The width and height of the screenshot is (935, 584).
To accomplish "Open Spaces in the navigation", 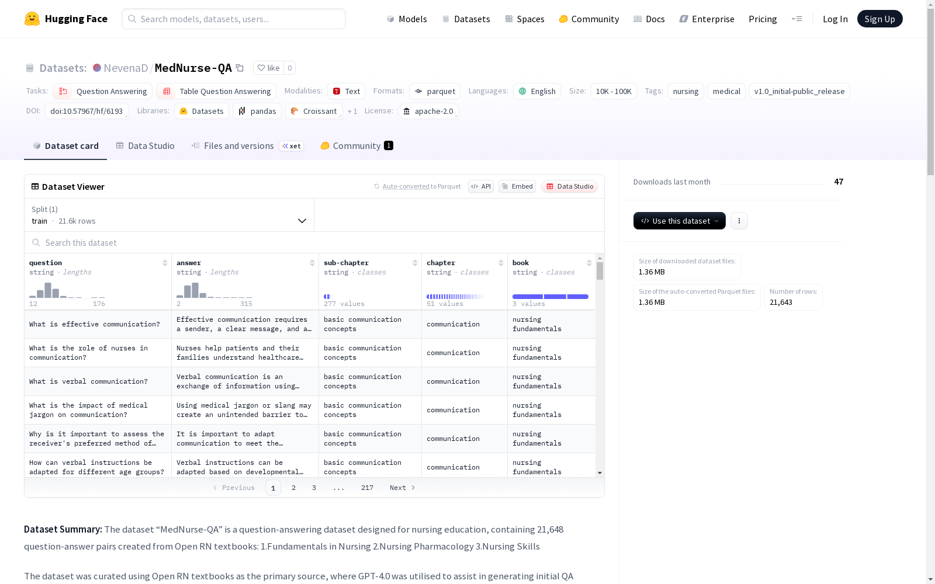I will tap(525, 19).
